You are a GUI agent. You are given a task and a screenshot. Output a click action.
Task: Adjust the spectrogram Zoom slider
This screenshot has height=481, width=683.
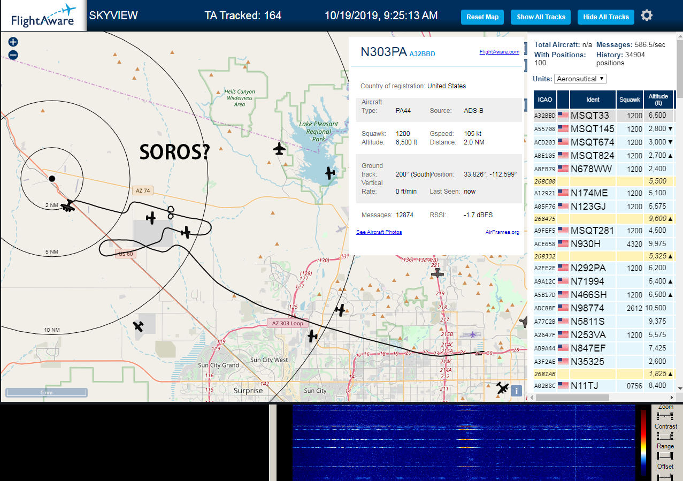tap(665, 416)
